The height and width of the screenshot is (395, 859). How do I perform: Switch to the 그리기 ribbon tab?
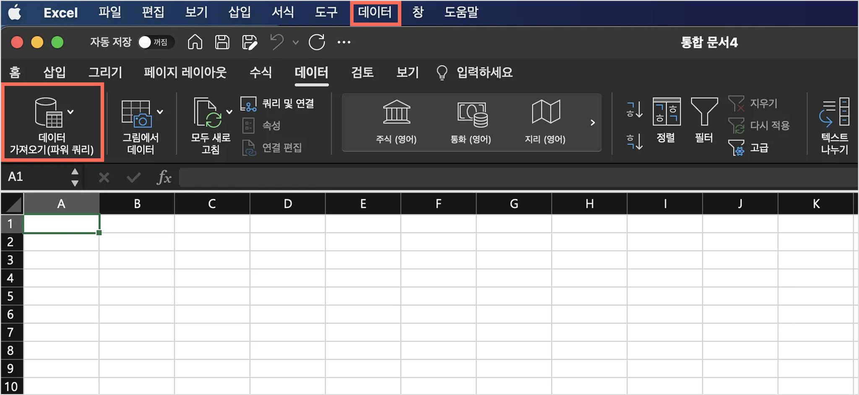pyautogui.click(x=105, y=73)
